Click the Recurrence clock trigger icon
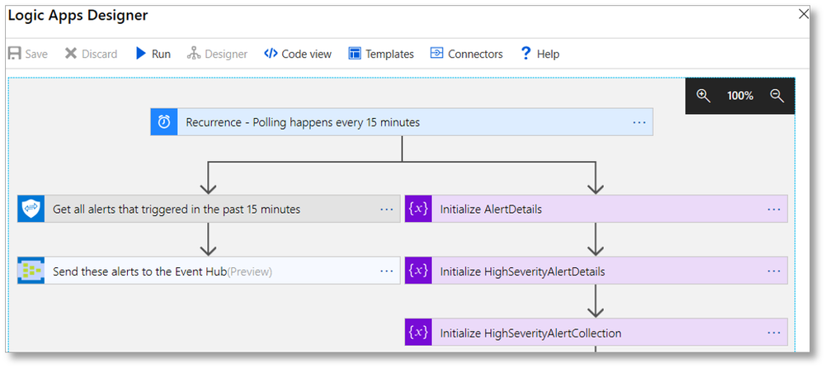Screen dimensions: 824x368 click(x=164, y=122)
